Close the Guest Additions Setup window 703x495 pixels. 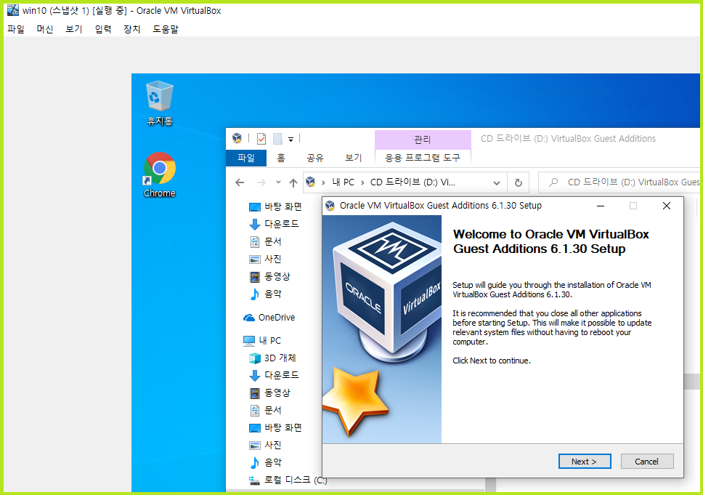coord(667,206)
